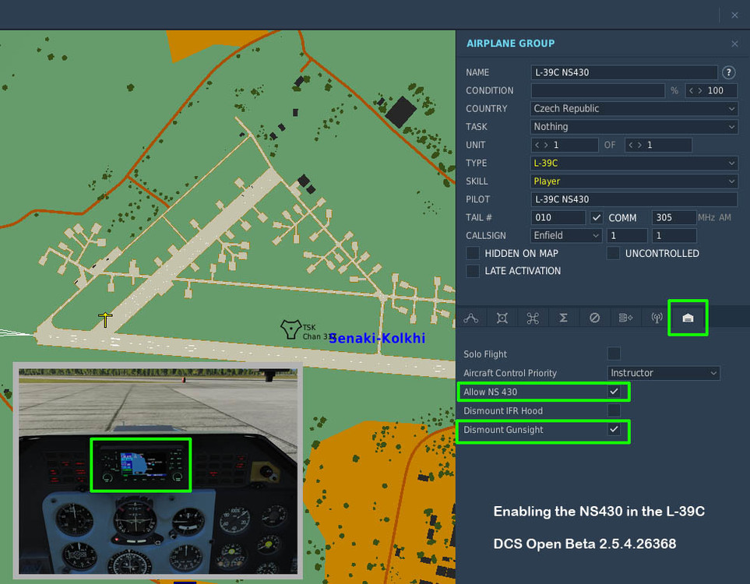Click the cockpit preview image thumbnail
This screenshot has width=750, height=584.
[158, 470]
